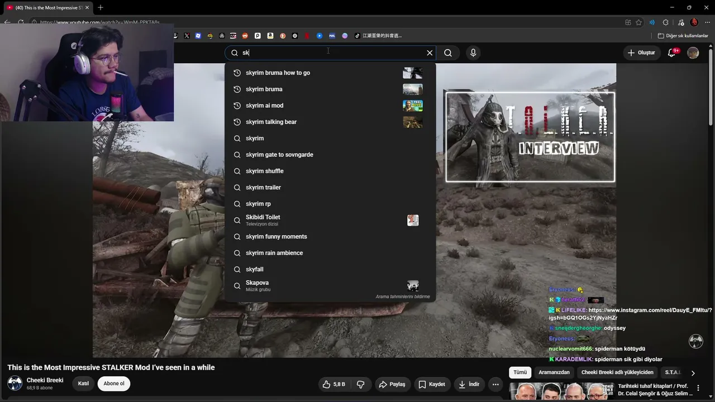Open a new browser tab
715x402 pixels.
101,8
